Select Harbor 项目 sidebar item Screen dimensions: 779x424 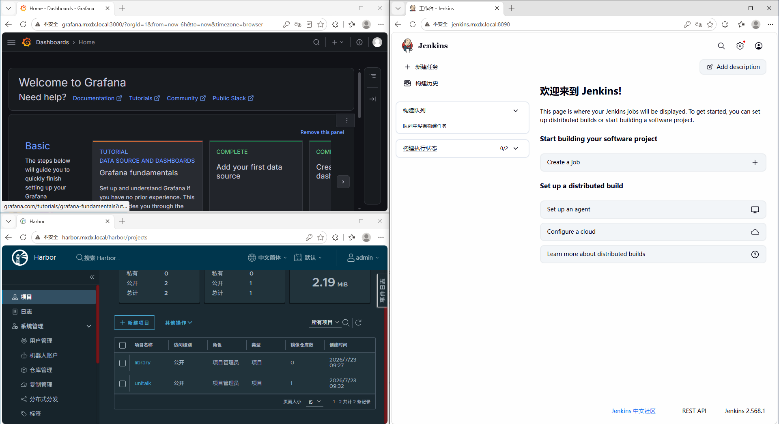click(49, 297)
